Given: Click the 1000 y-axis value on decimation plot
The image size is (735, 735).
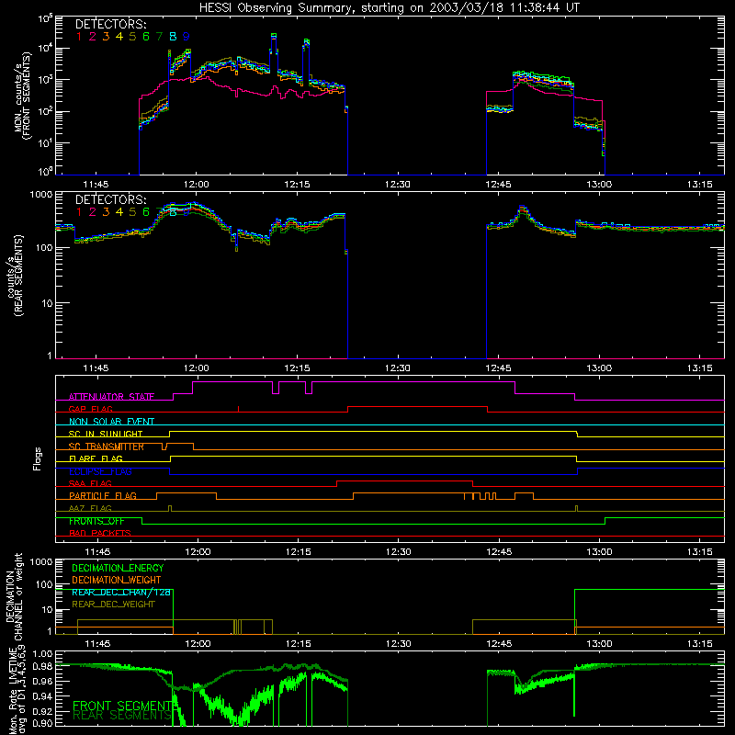Looking at the screenshot, I should coord(41,561).
